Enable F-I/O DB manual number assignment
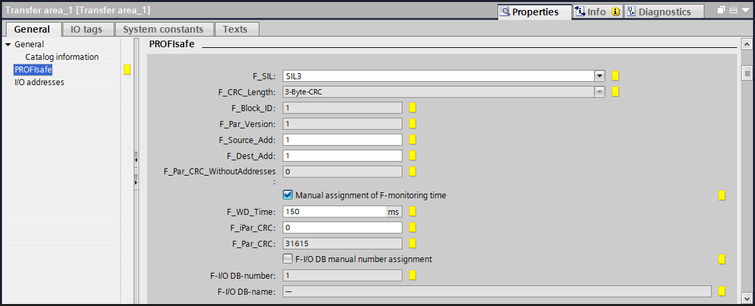Image resolution: width=755 pixels, height=306 pixels. pos(288,259)
